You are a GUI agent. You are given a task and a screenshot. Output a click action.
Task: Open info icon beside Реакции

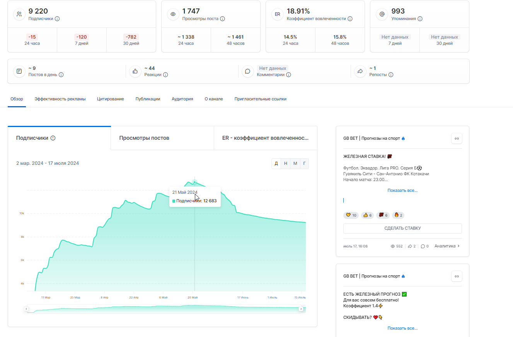165,75
